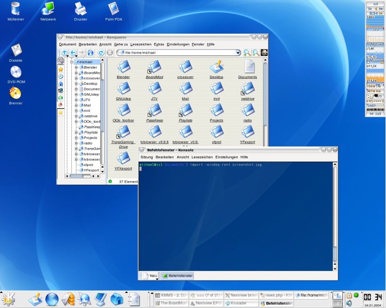Expand the Blender node in the sidebar tree
386x308 pixels.
(x=76, y=67)
